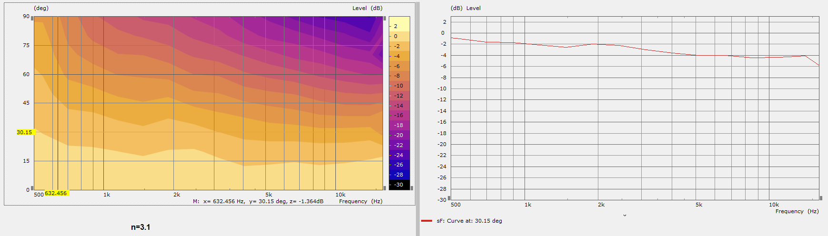Pick the -24 dB legend color band
This screenshot has height=236, width=828.
pyautogui.click(x=399, y=155)
